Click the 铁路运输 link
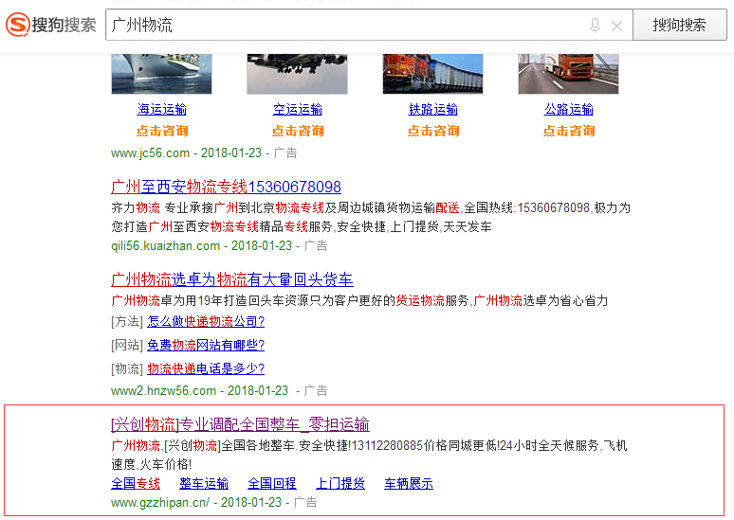The image size is (734, 520). pyautogui.click(x=433, y=109)
